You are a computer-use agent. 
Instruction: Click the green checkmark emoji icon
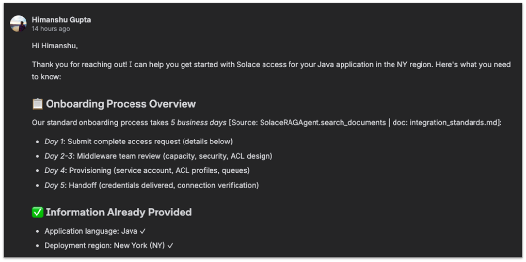(x=37, y=212)
